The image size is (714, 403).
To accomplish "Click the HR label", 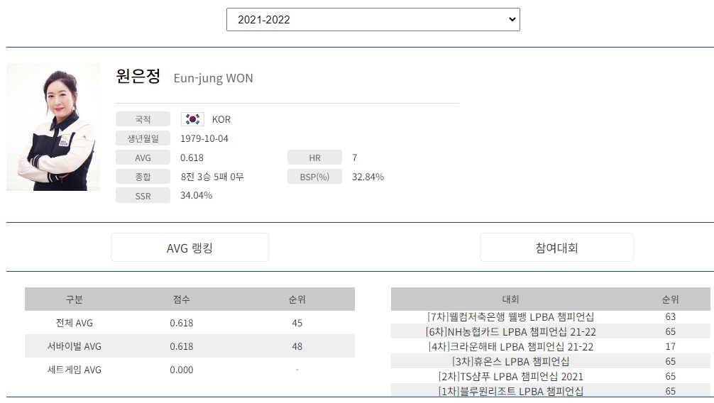I will (x=314, y=158).
